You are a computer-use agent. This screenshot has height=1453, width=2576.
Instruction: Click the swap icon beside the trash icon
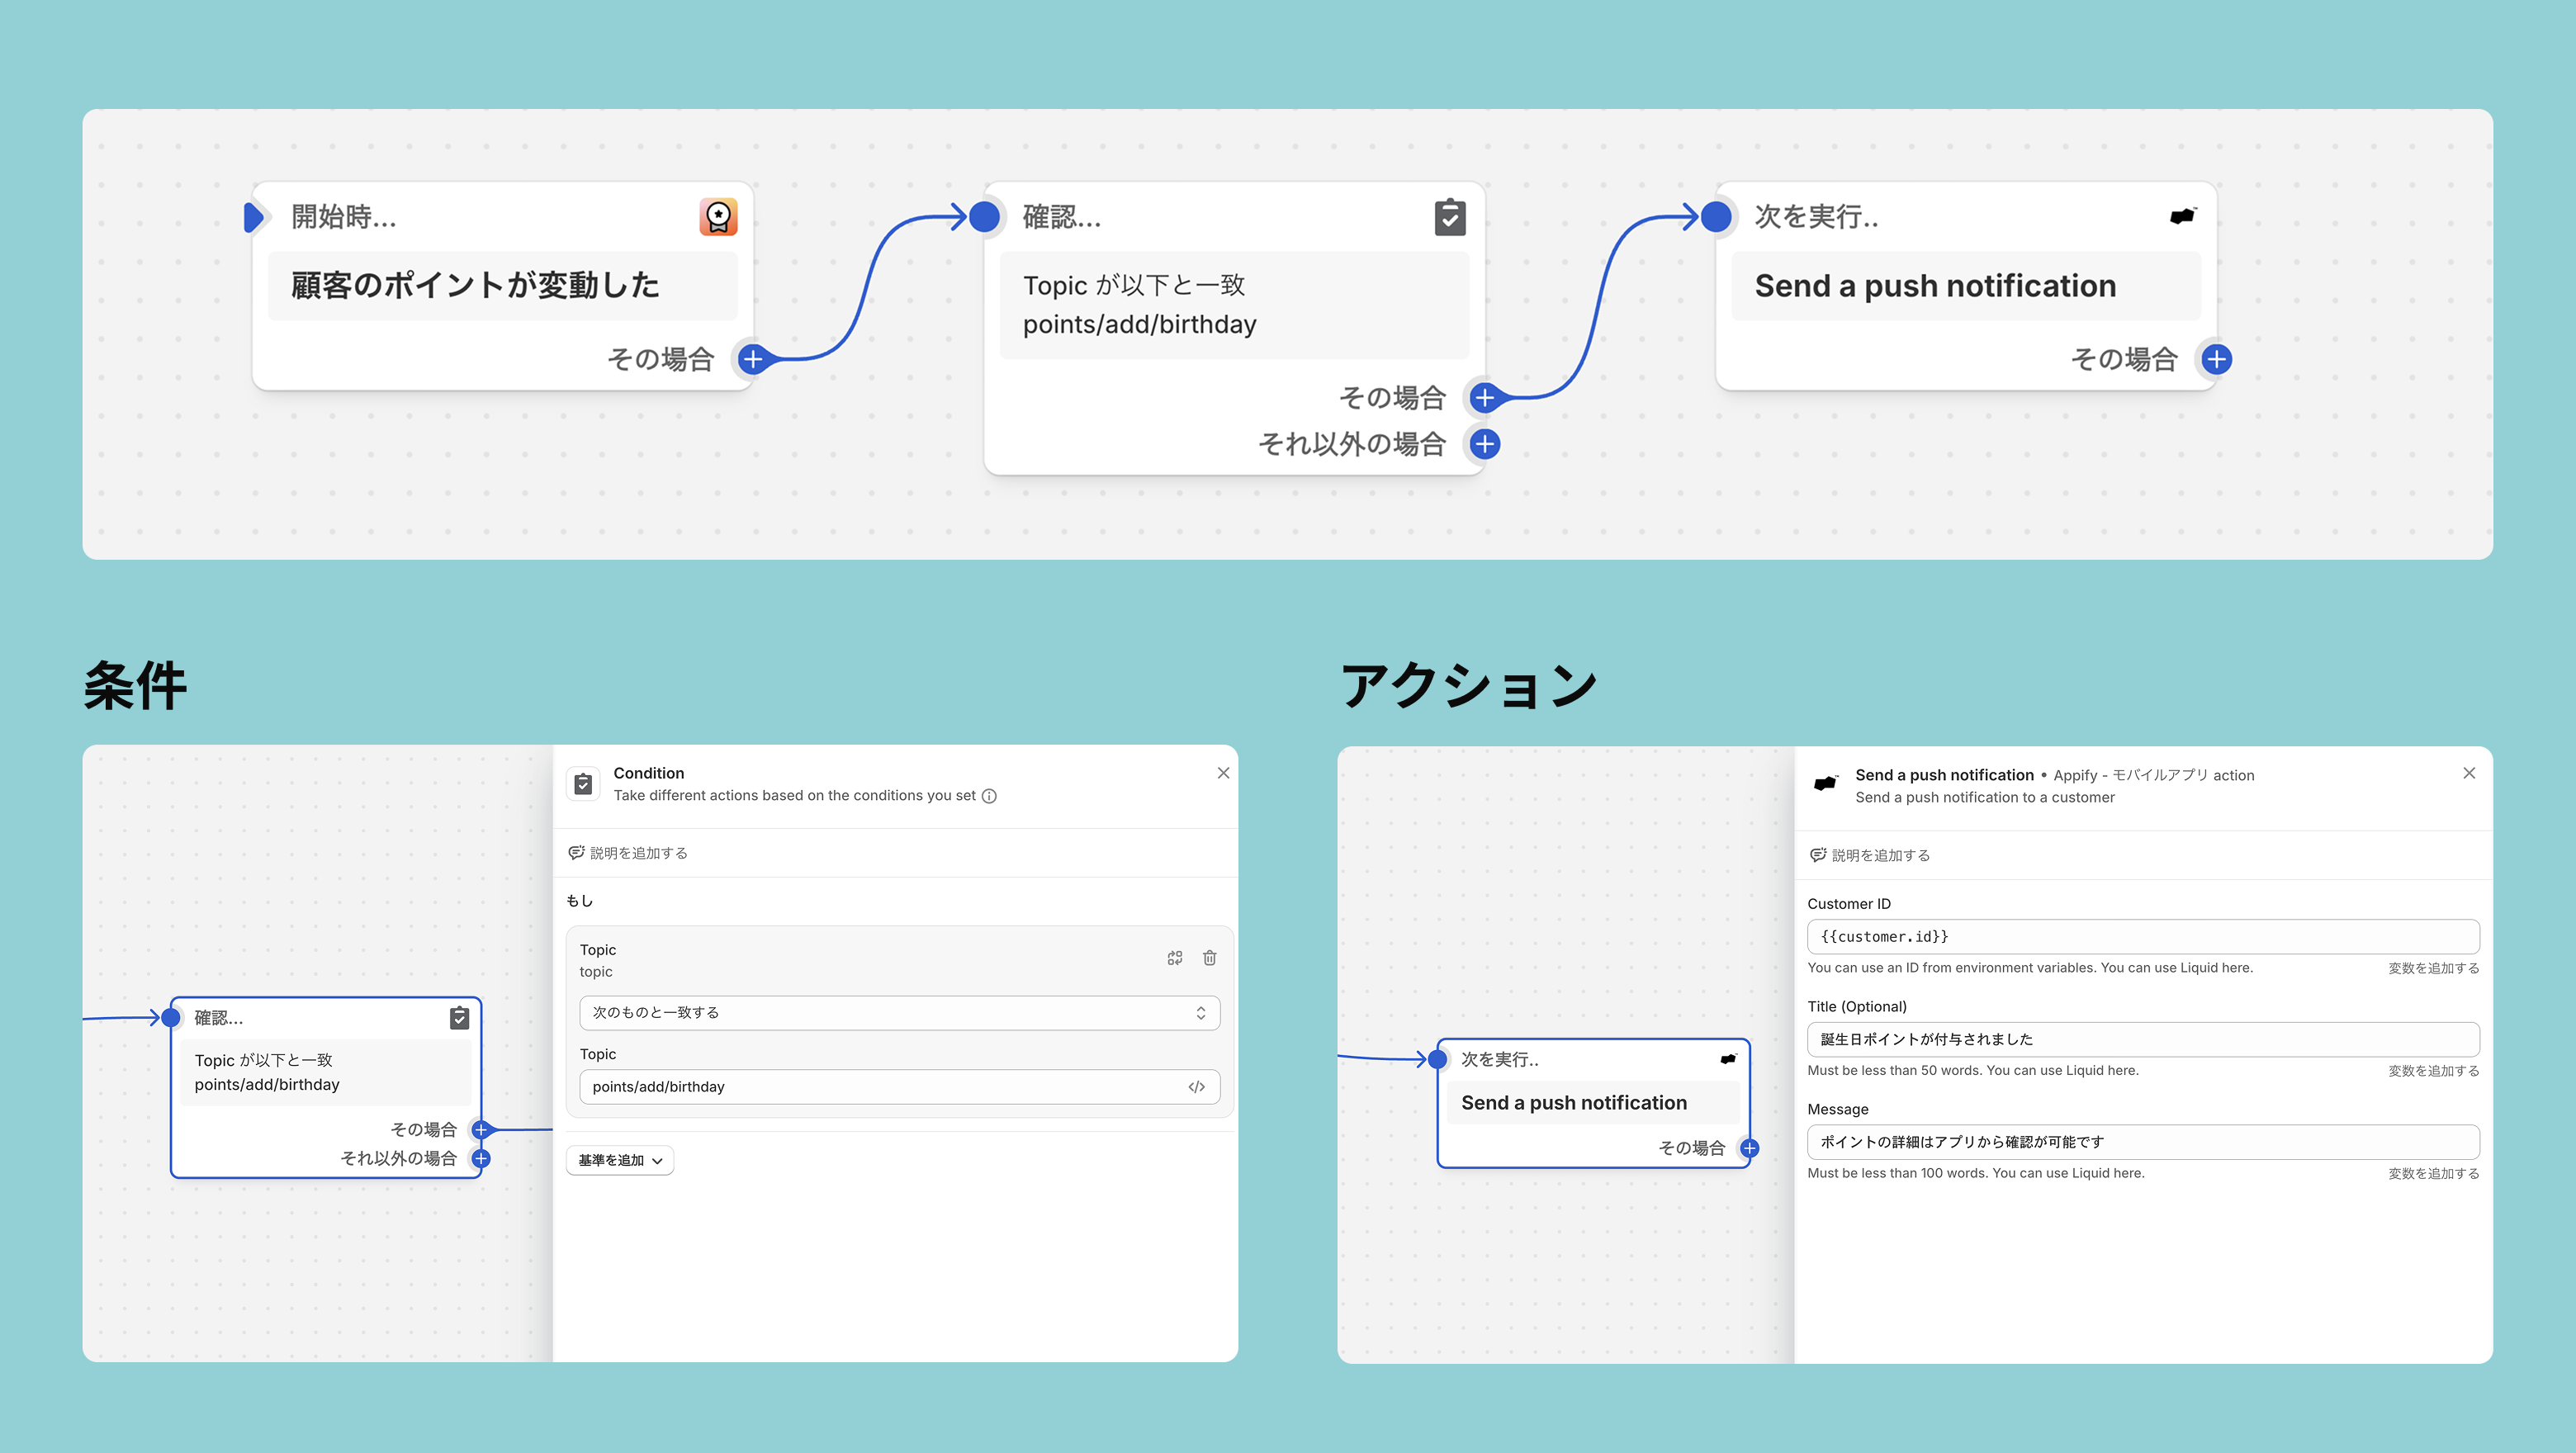(x=1175, y=958)
